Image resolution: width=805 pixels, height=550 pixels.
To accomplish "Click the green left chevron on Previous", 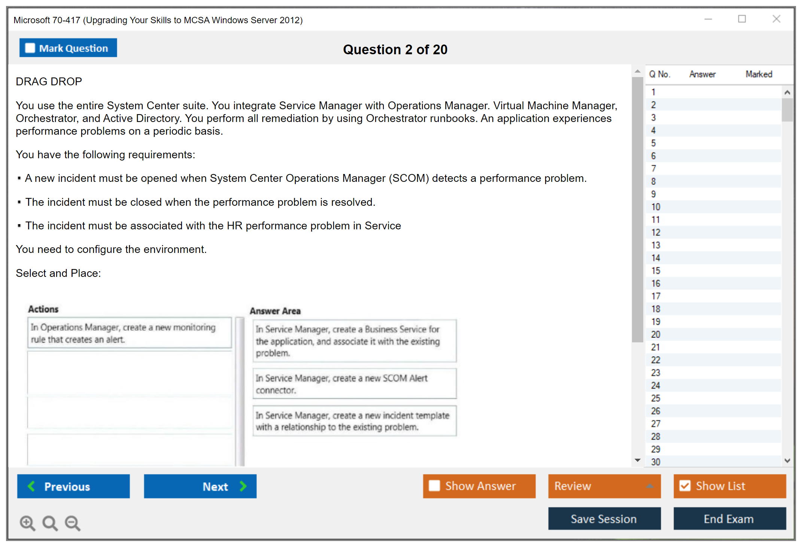I will [31, 486].
